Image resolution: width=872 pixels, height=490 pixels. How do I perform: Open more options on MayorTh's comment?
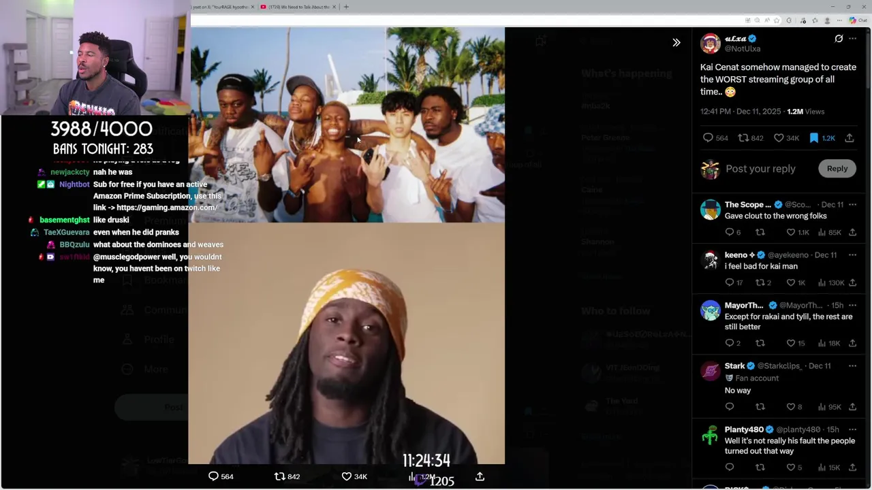852,306
